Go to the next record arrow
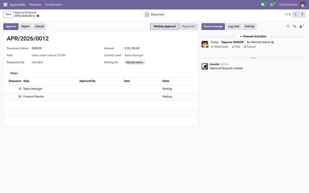This screenshot has width=309, height=193. [302, 14]
